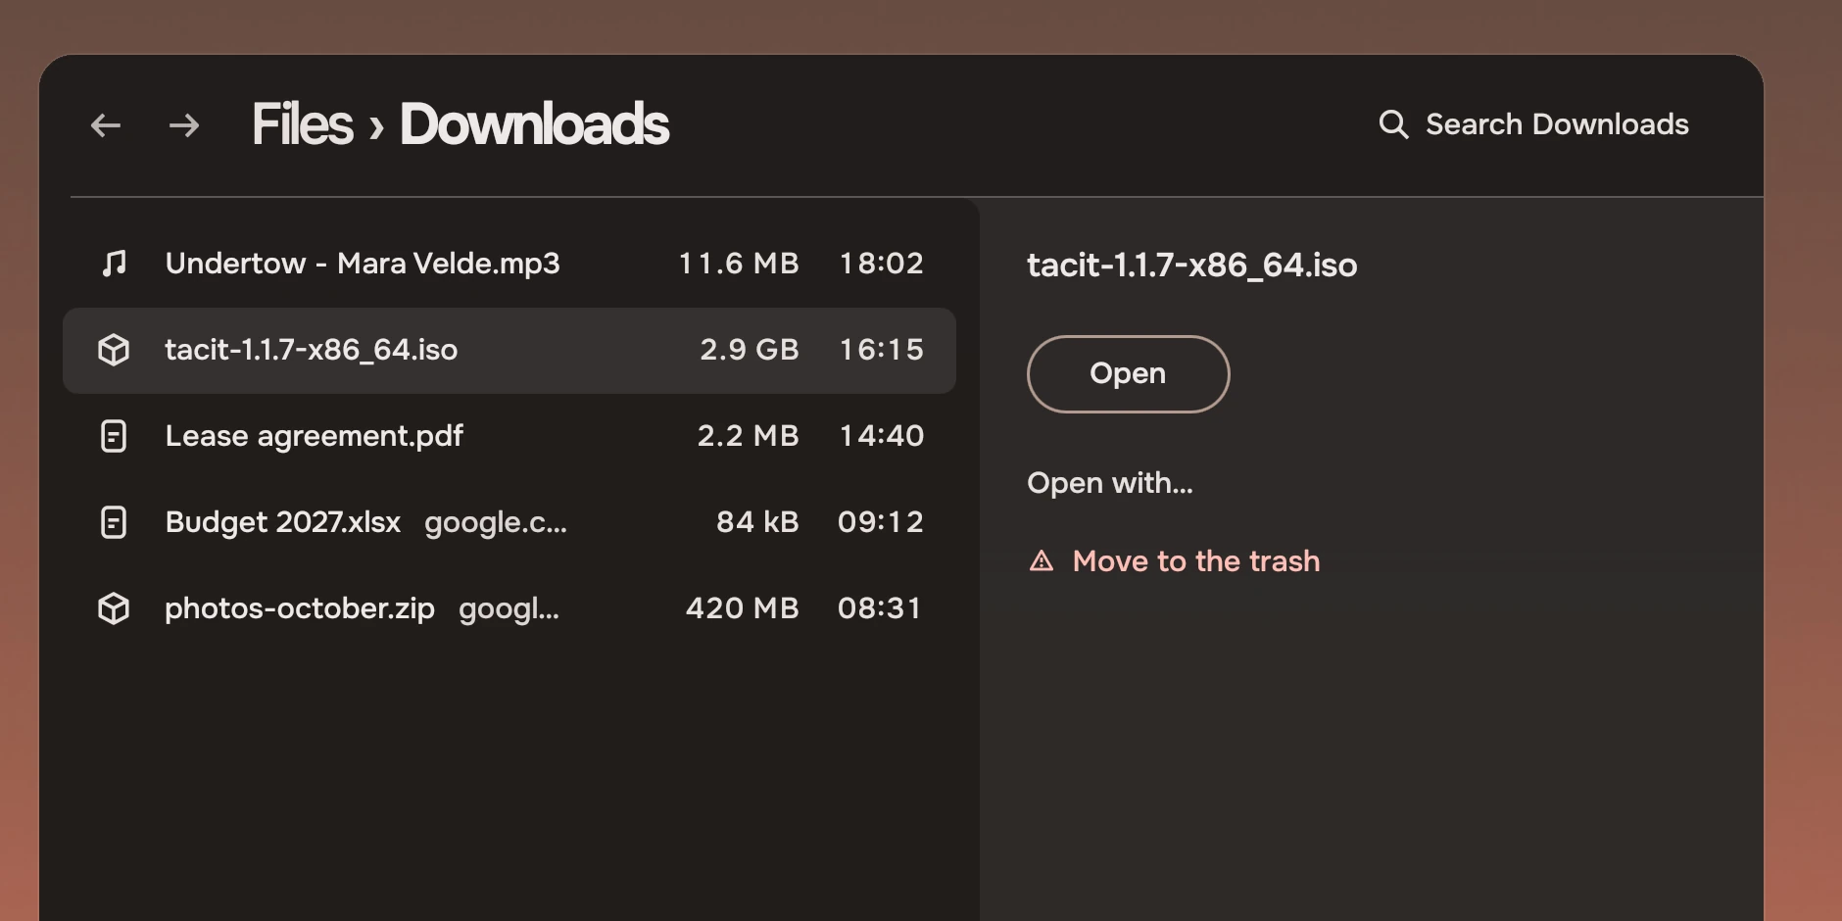Click the 84 kB size value
This screenshot has width=1842, height=921.
[x=757, y=522]
